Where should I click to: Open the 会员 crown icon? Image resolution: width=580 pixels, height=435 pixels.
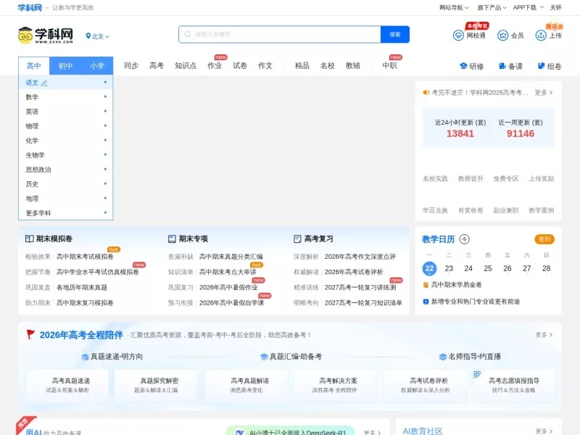tap(502, 36)
